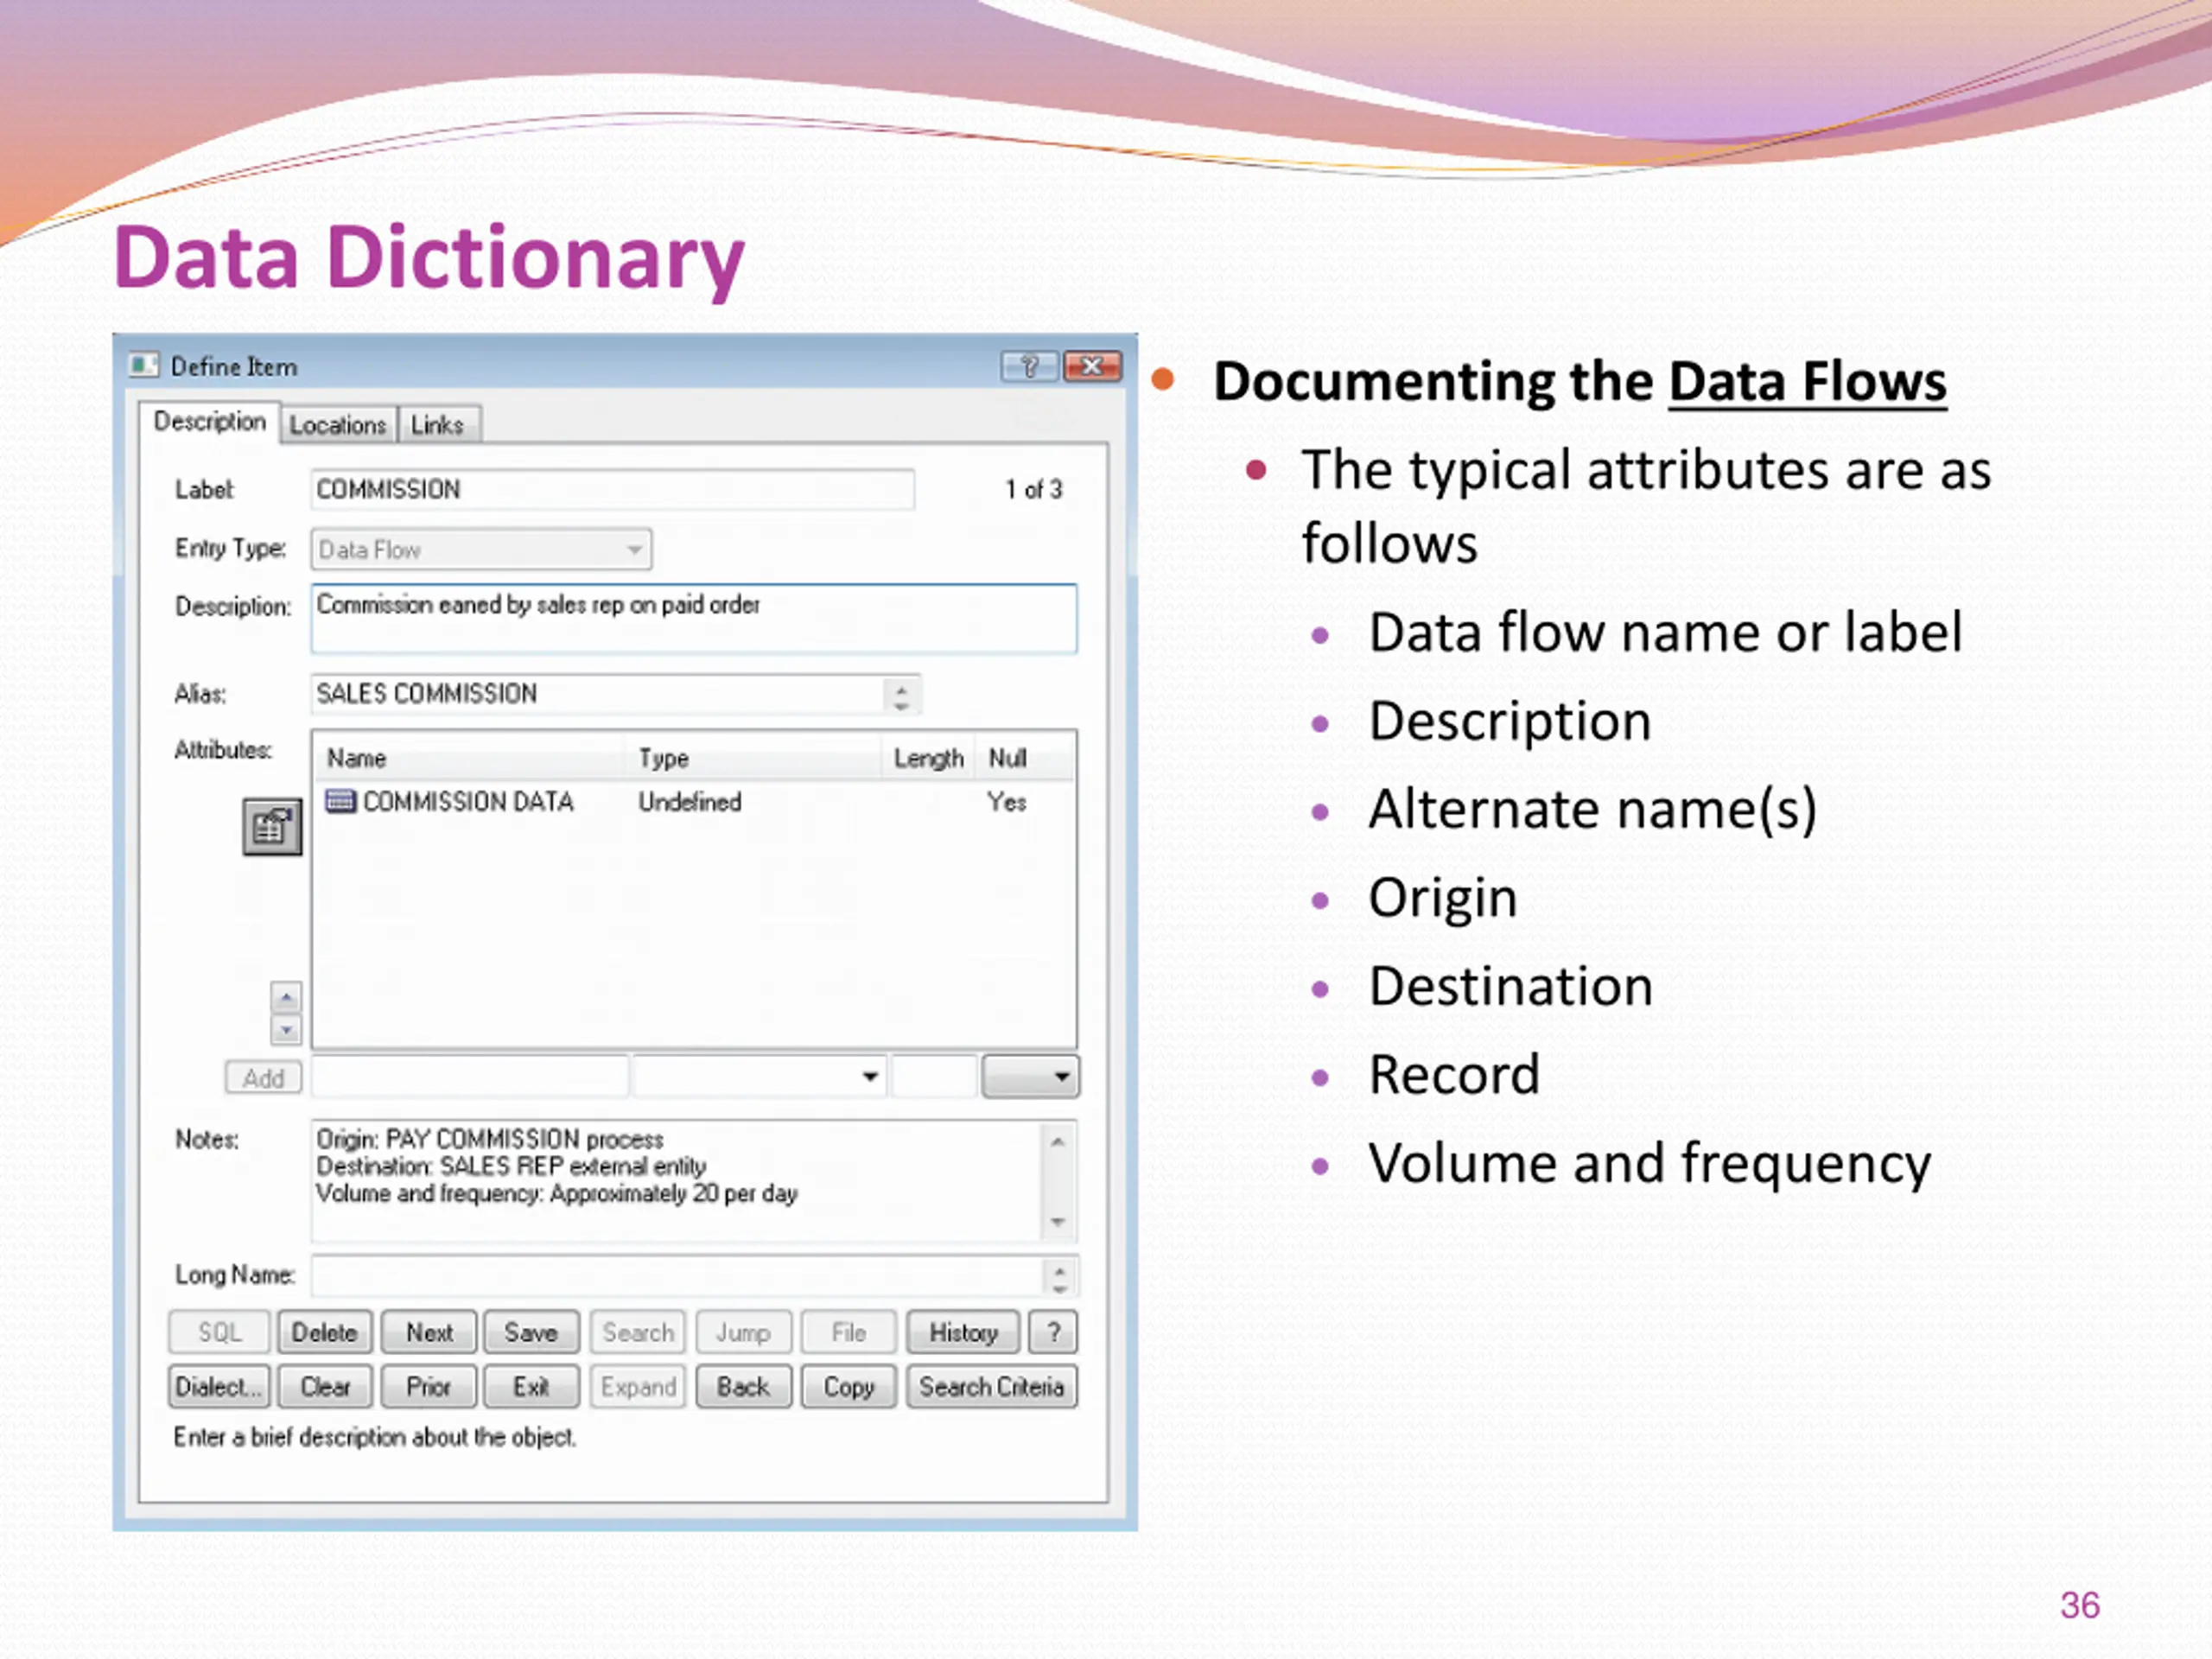This screenshot has width=2212, height=1659.
Task: Open the History button
Action: coord(963,1333)
